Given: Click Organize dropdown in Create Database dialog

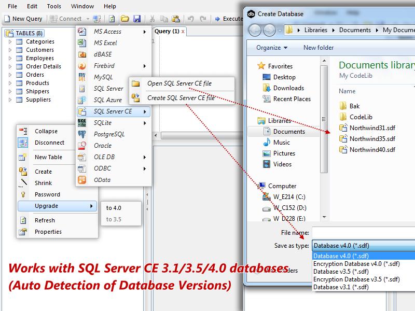Looking at the screenshot, I should click(272, 48).
